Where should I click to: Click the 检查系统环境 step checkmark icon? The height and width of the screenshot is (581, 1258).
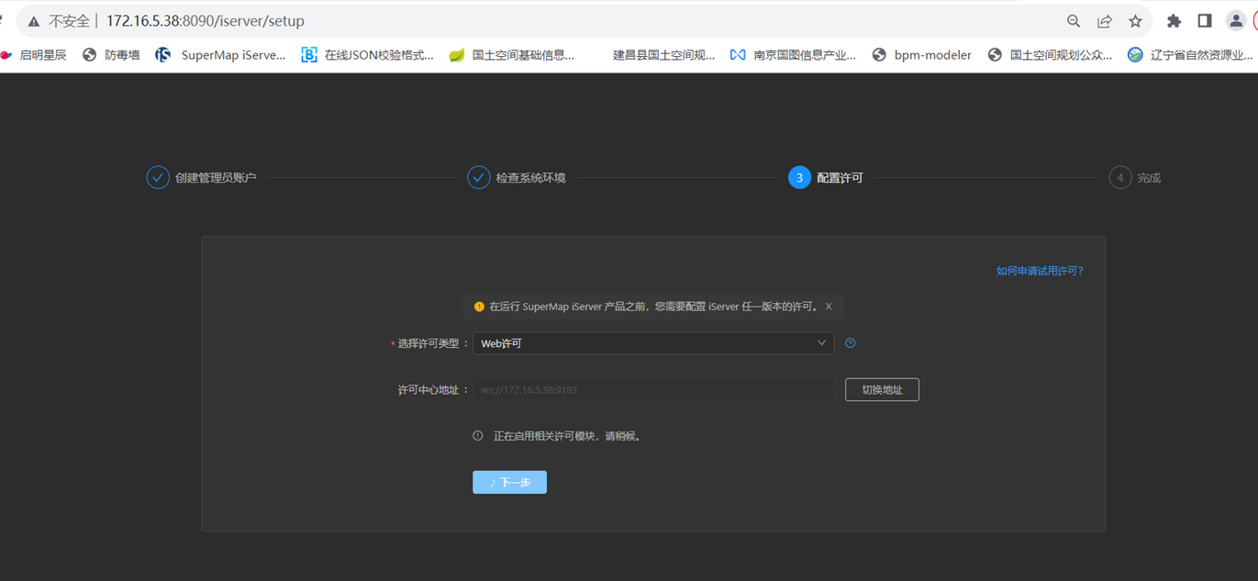point(479,177)
